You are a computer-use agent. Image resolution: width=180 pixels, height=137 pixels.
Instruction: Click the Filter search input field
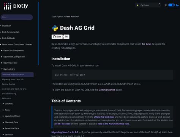17,17
